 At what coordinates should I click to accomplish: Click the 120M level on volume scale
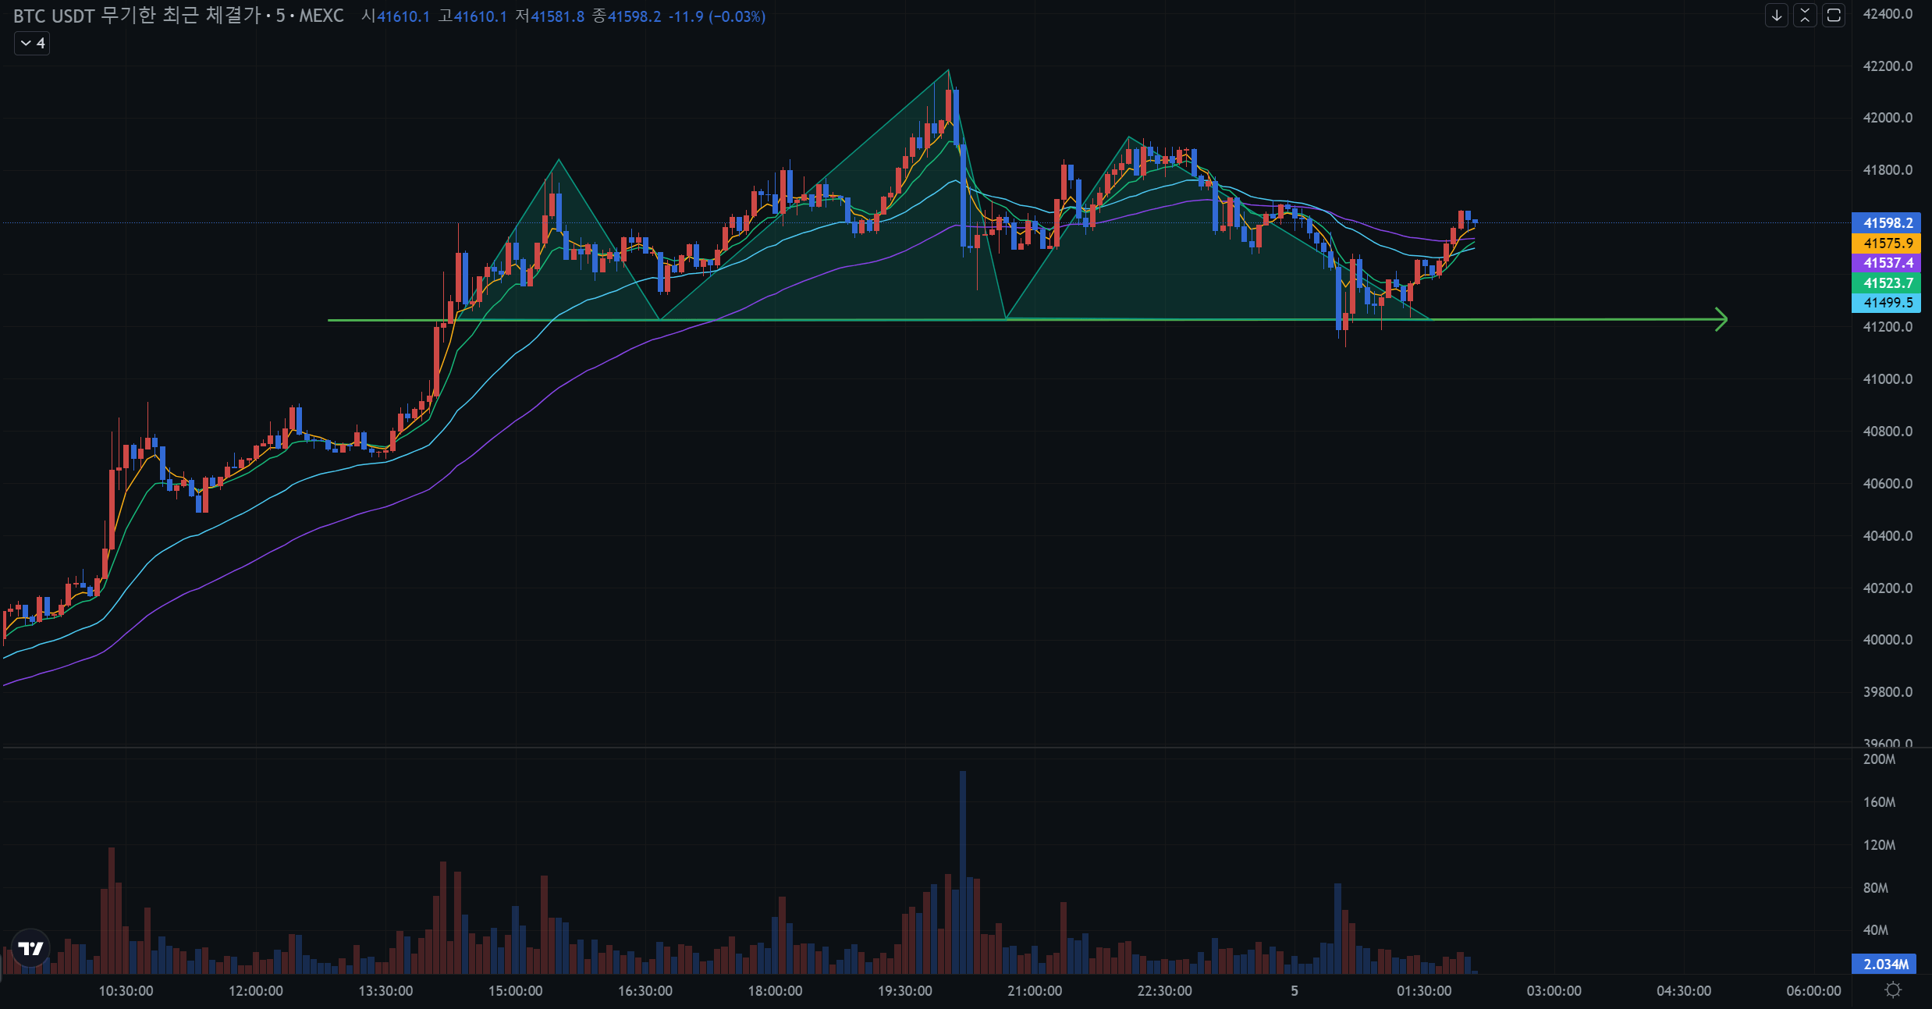pos(1879,845)
